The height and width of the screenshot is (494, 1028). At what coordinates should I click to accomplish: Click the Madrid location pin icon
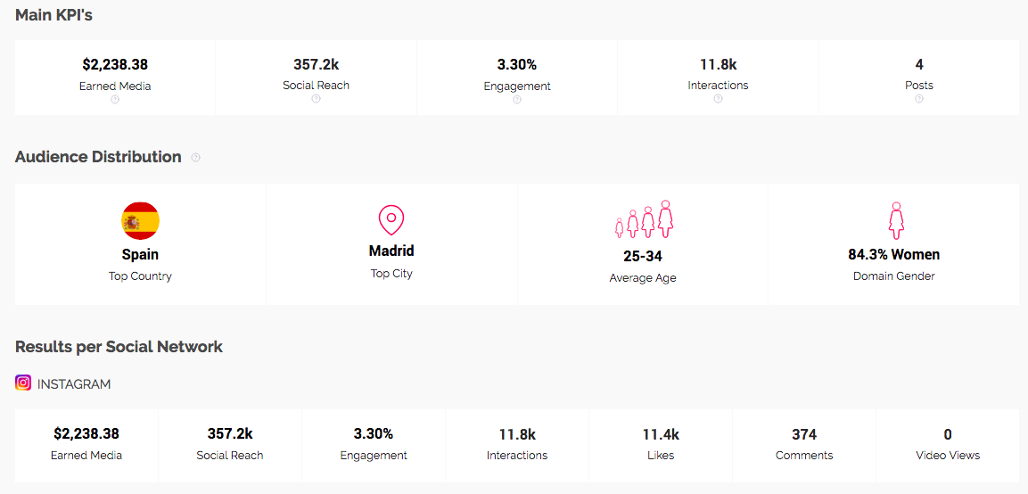pyautogui.click(x=391, y=219)
